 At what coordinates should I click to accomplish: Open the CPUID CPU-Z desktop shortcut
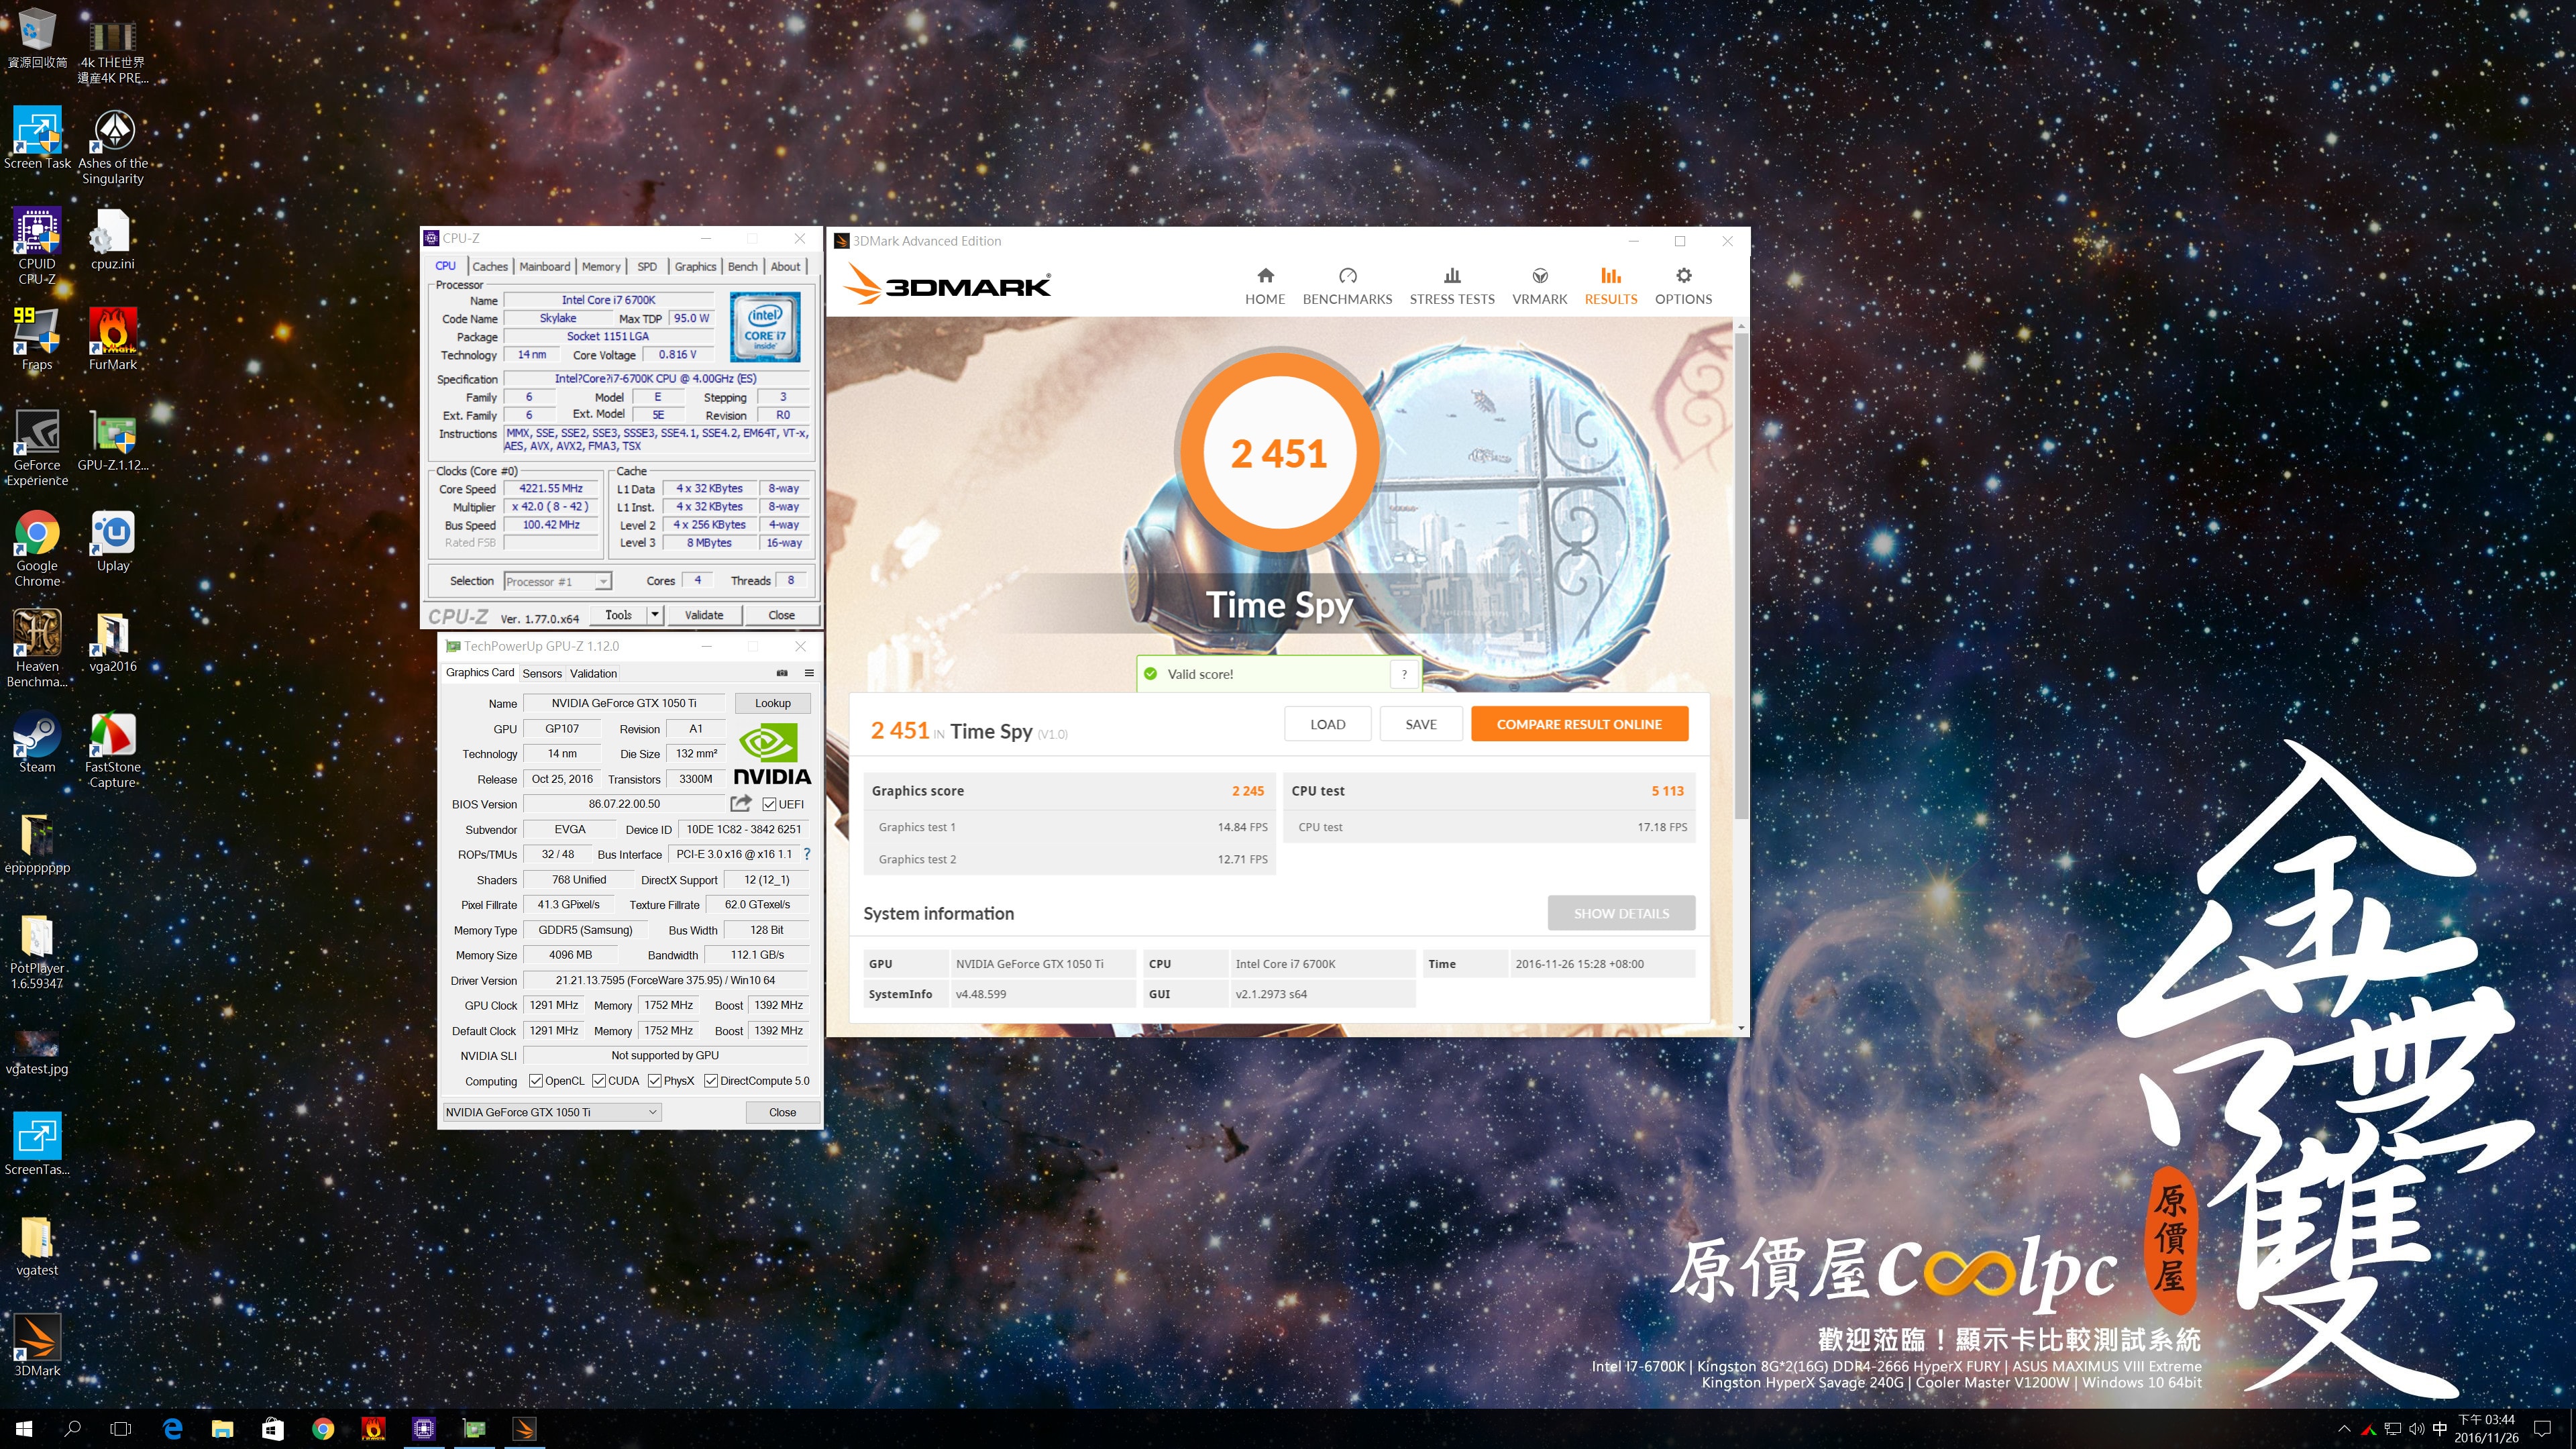(37, 246)
